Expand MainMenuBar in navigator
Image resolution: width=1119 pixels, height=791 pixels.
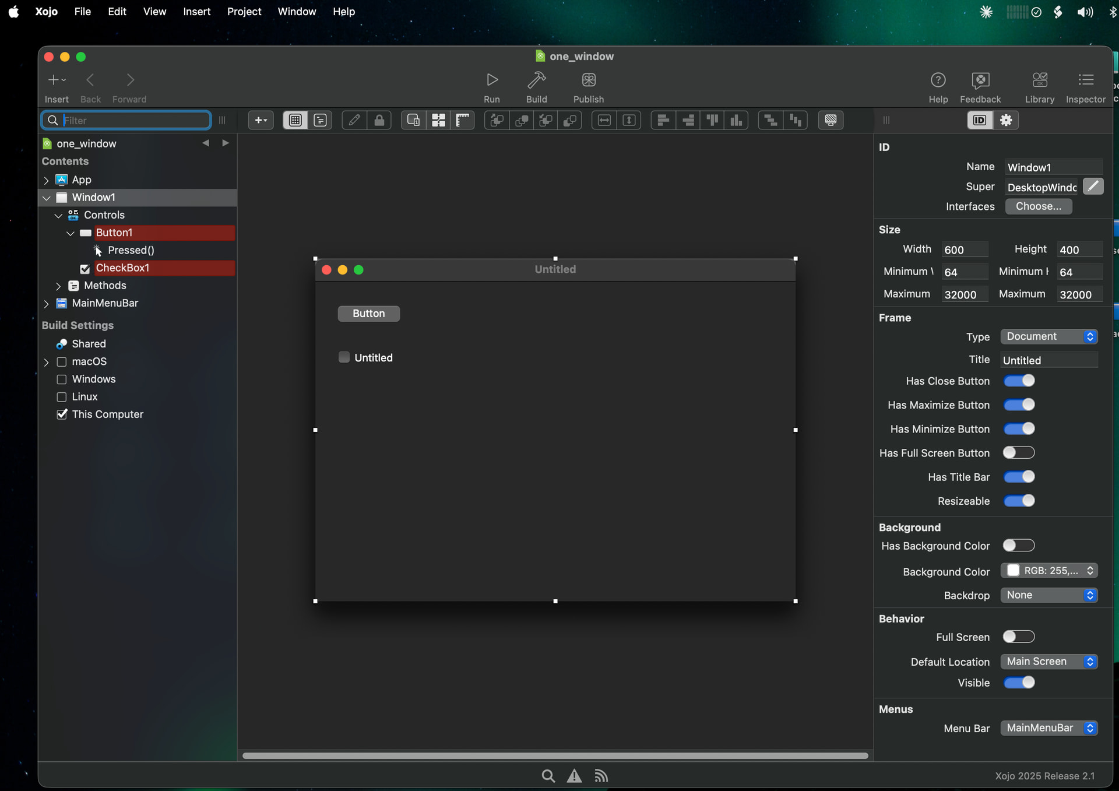point(46,304)
